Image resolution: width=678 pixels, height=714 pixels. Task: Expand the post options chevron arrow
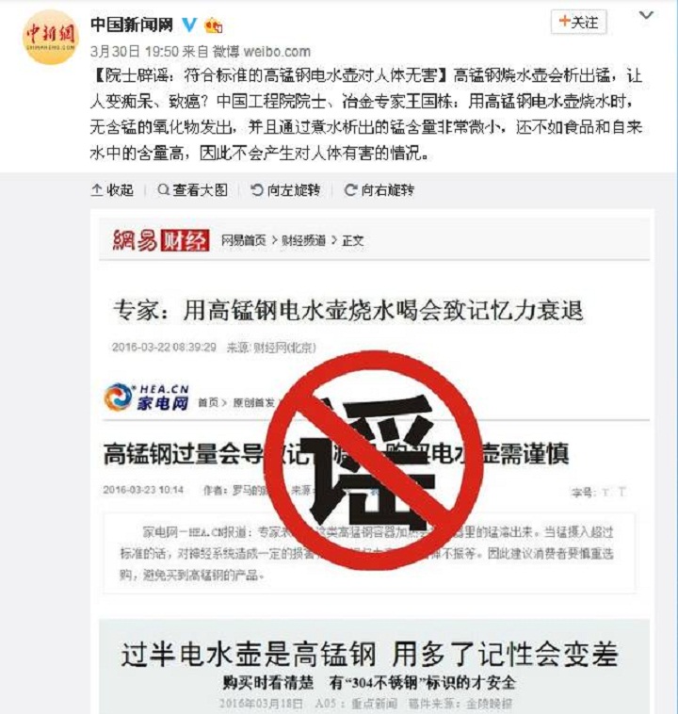point(646,15)
